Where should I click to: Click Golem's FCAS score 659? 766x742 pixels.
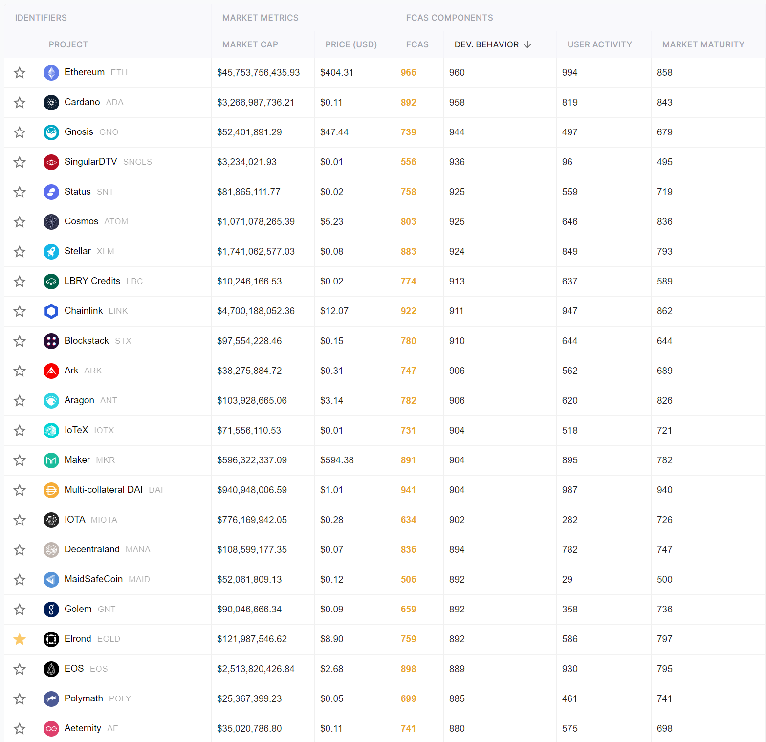(x=409, y=610)
